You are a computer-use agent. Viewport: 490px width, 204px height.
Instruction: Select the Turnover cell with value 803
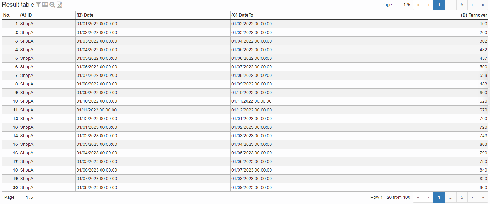click(x=437, y=144)
